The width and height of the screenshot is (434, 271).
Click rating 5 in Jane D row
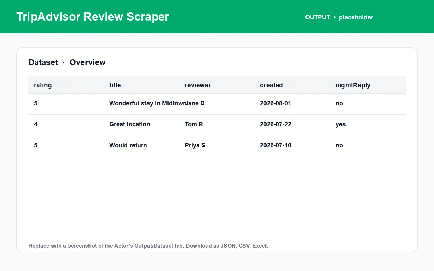(36, 103)
